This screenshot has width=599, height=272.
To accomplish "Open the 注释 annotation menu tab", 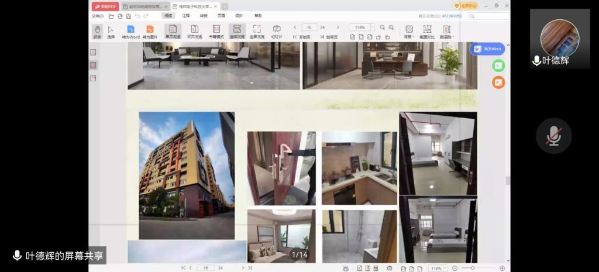I will pyautogui.click(x=186, y=16).
